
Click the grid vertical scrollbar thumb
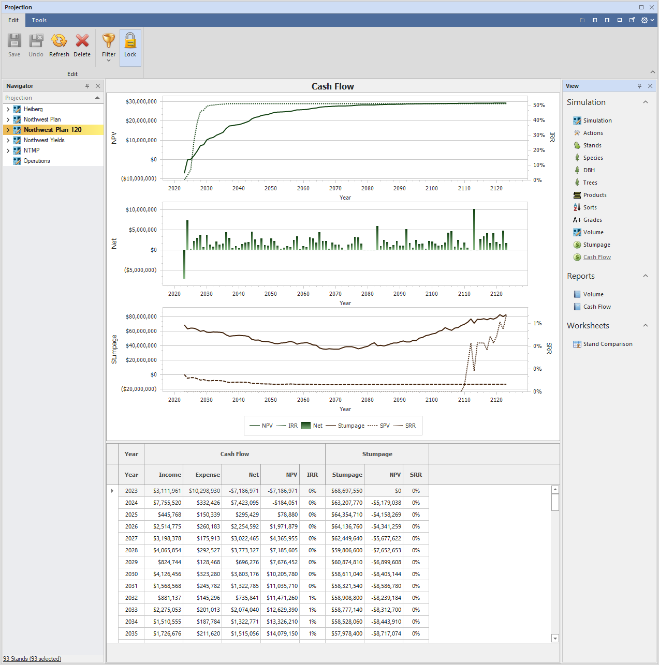click(555, 502)
